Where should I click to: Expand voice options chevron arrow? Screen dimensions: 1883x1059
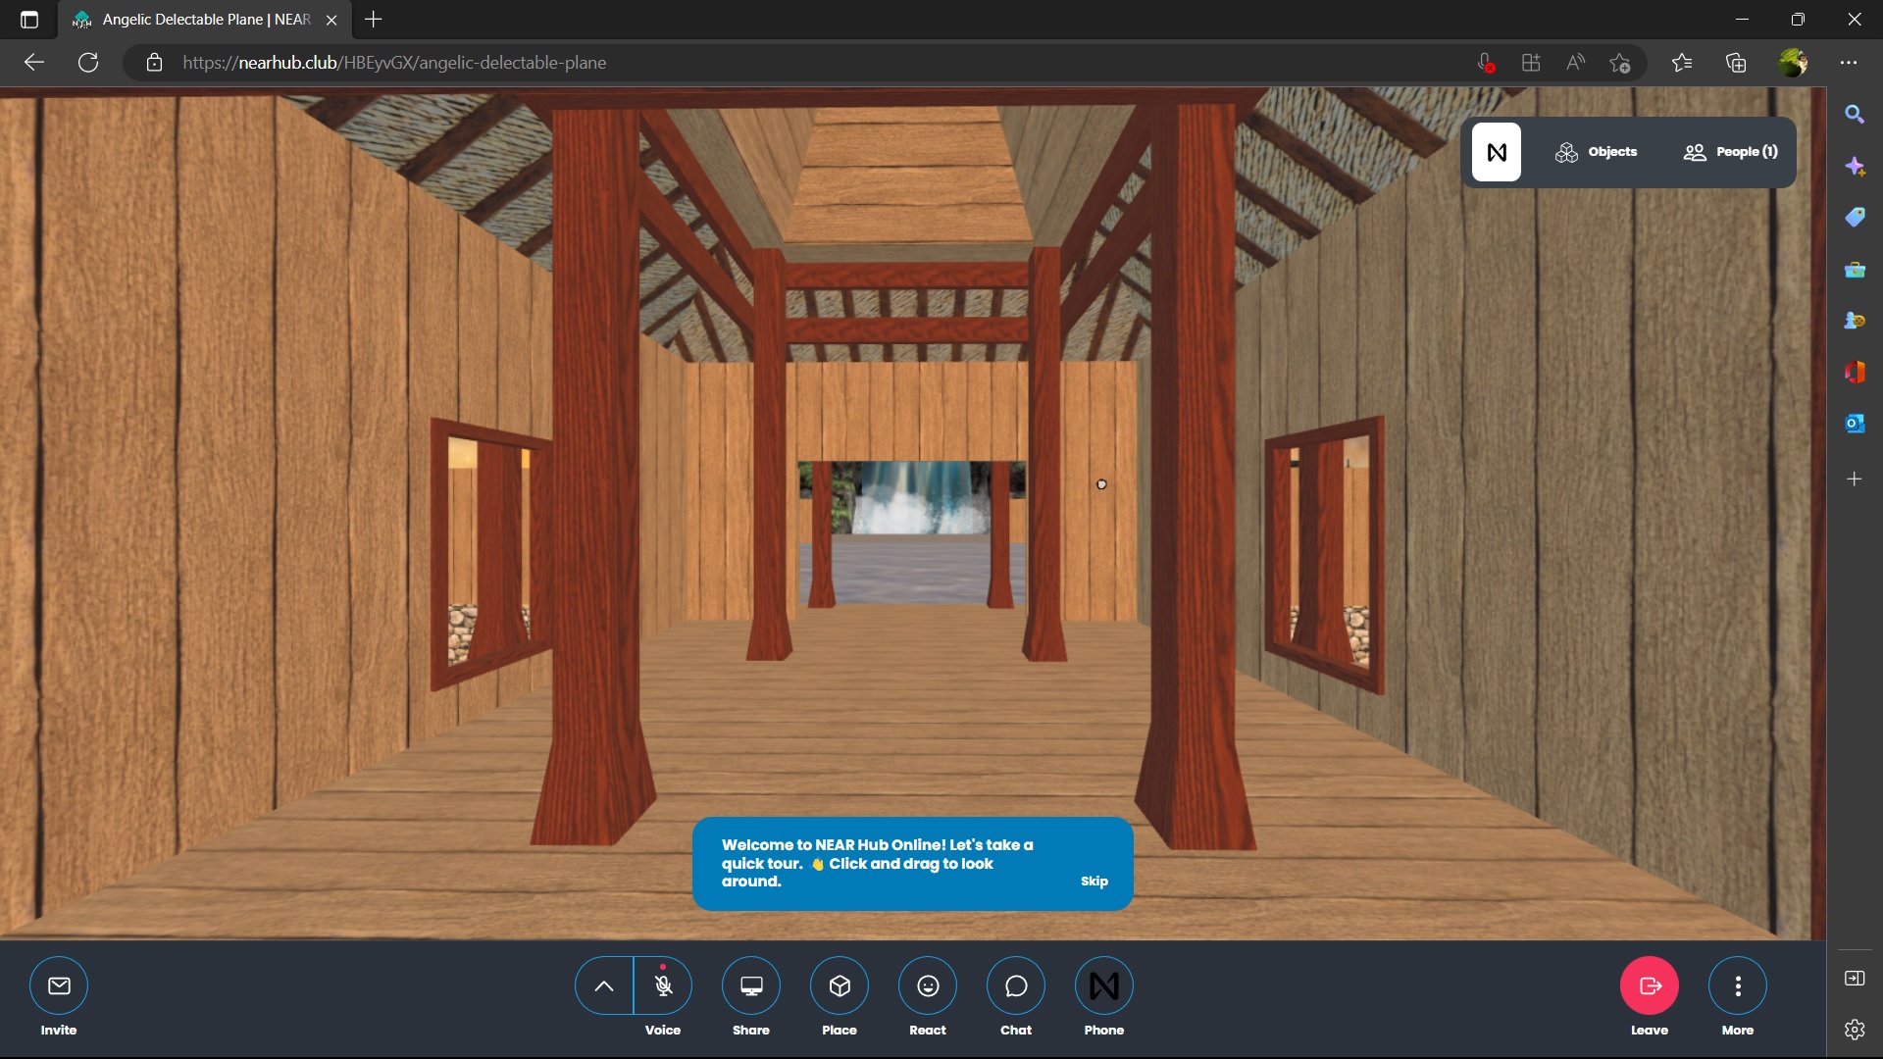click(604, 985)
